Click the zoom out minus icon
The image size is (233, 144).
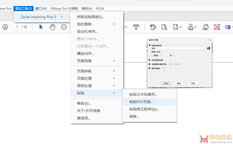[x=64, y=27]
